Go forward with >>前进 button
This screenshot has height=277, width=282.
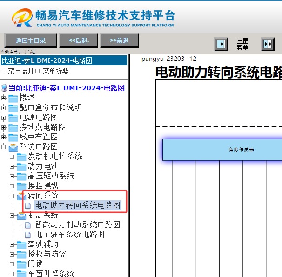point(119,41)
